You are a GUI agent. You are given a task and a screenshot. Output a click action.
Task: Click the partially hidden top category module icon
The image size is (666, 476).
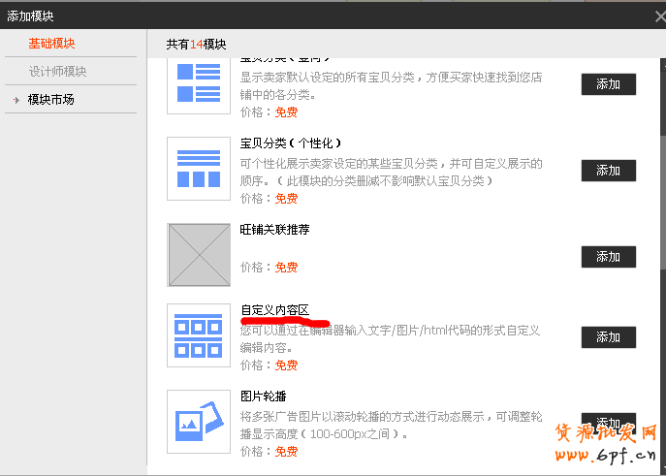[198, 83]
